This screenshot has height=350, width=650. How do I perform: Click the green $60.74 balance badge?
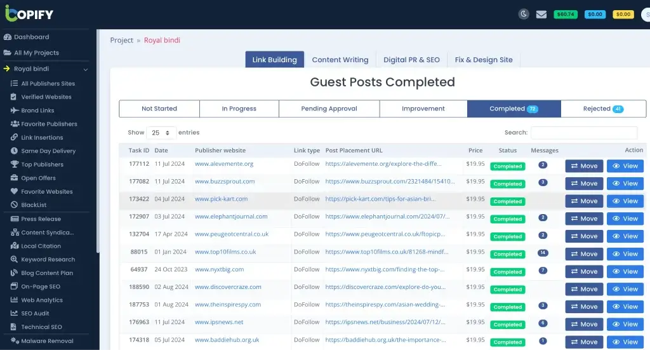pyautogui.click(x=565, y=14)
